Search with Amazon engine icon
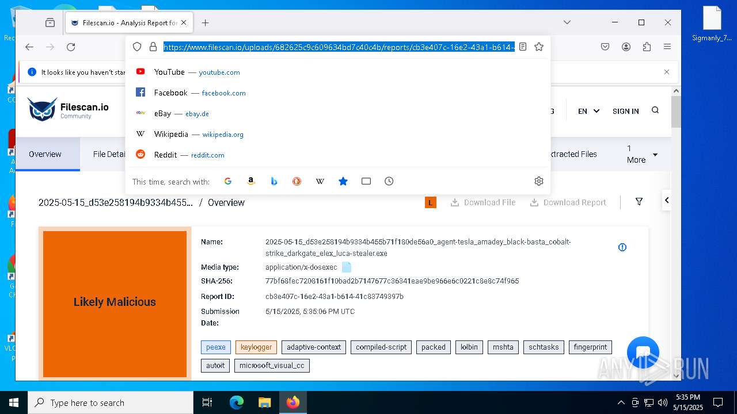Image resolution: width=737 pixels, height=414 pixels. click(x=251, y=181)
